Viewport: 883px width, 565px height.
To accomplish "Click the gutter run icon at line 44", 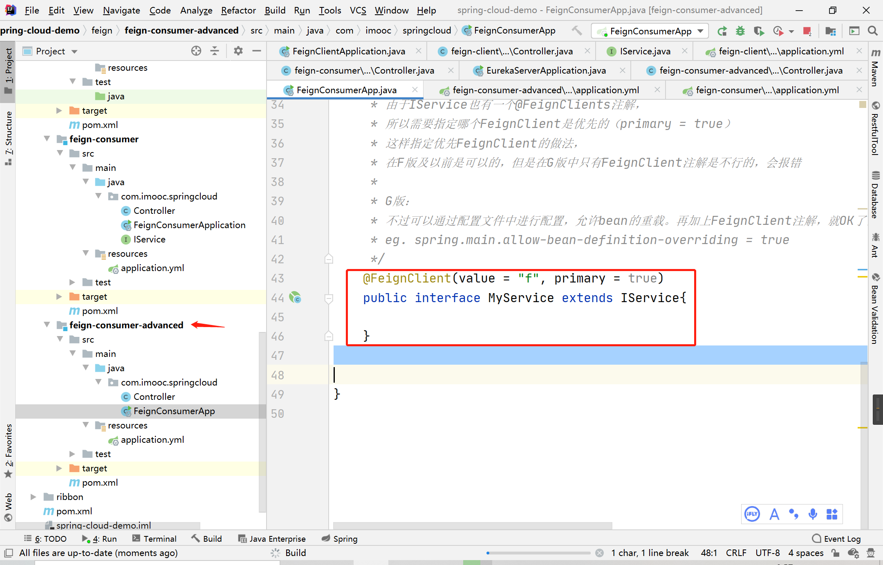I will 295,297.
